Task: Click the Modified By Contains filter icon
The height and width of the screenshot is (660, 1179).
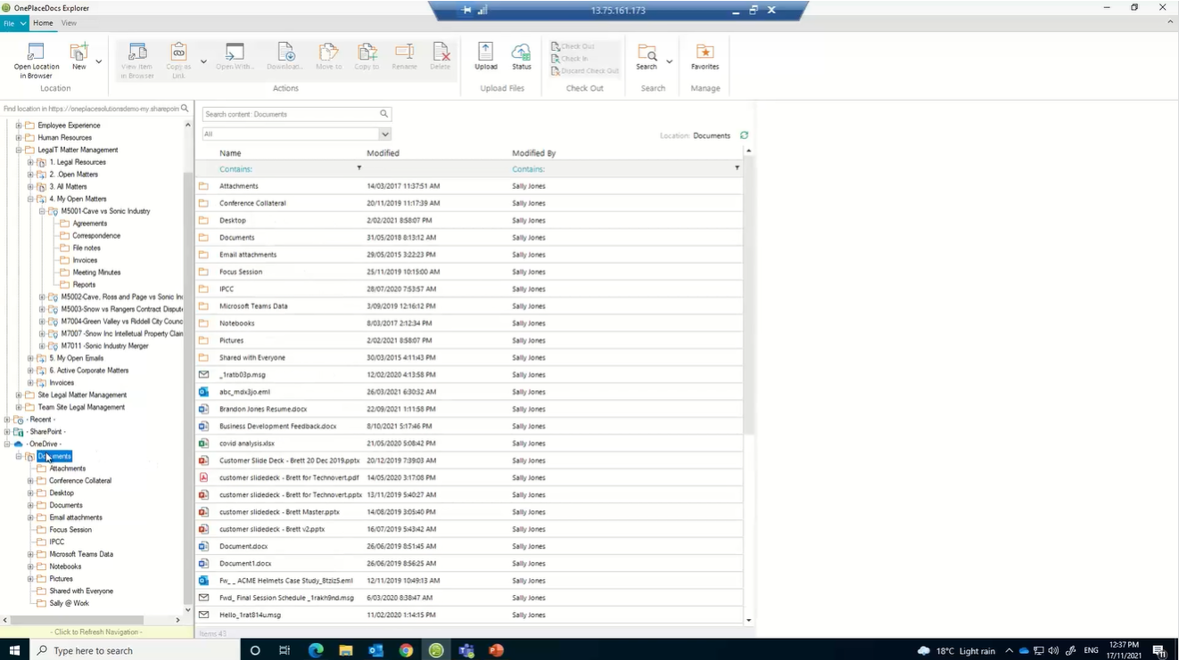Action: point(737,167)
